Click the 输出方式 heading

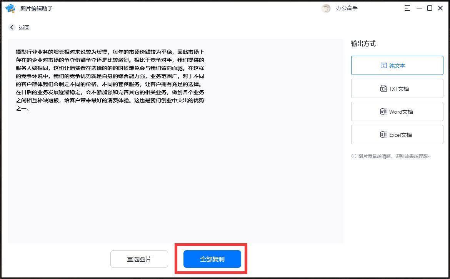pos(363,43)
